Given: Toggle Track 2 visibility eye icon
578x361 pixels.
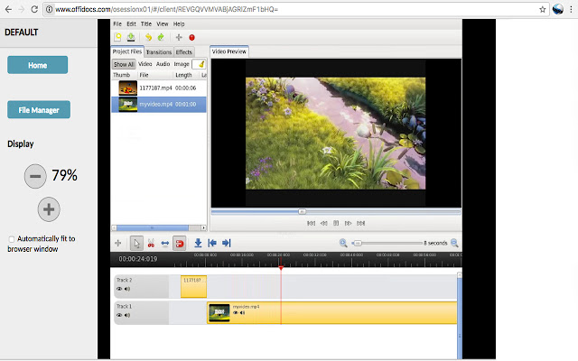Looking at the screenshot, I should pyautogui.click(x=118, y=289).
